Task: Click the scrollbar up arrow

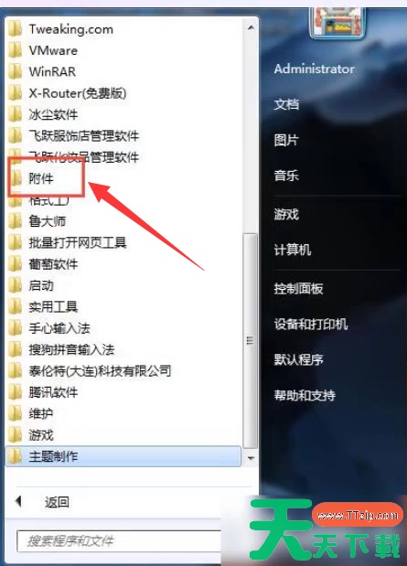Action: [x=251, y=27]
